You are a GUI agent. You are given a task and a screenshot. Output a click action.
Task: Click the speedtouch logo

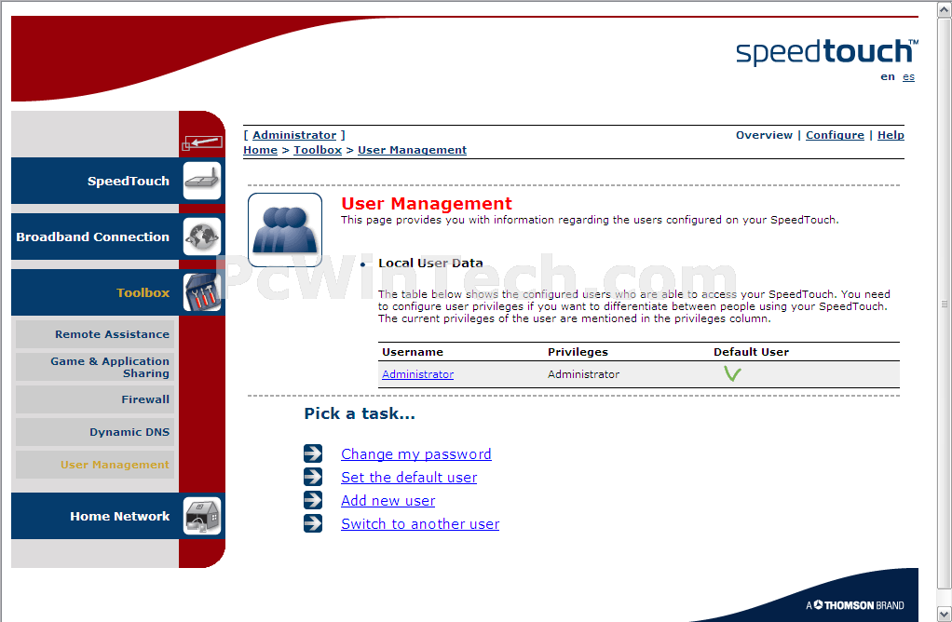click(826, 52)
